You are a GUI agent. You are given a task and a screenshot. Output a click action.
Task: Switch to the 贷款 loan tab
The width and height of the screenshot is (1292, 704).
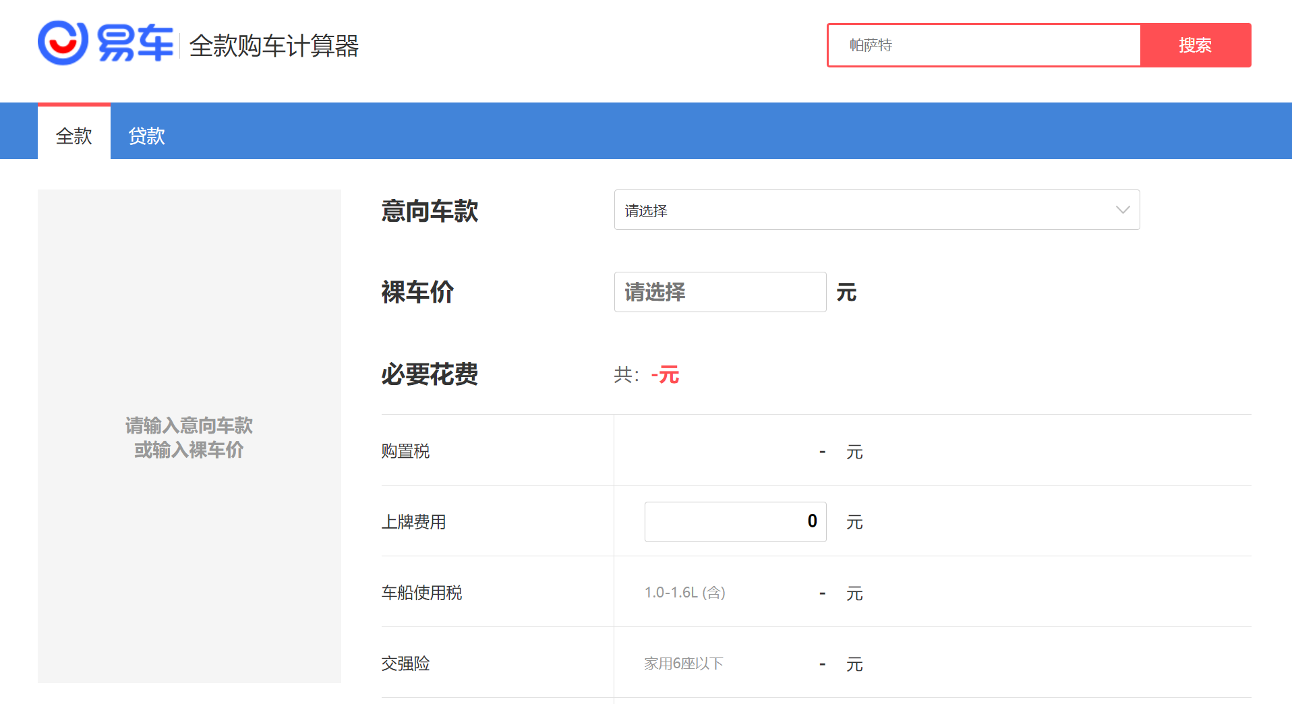click(146, 136)
